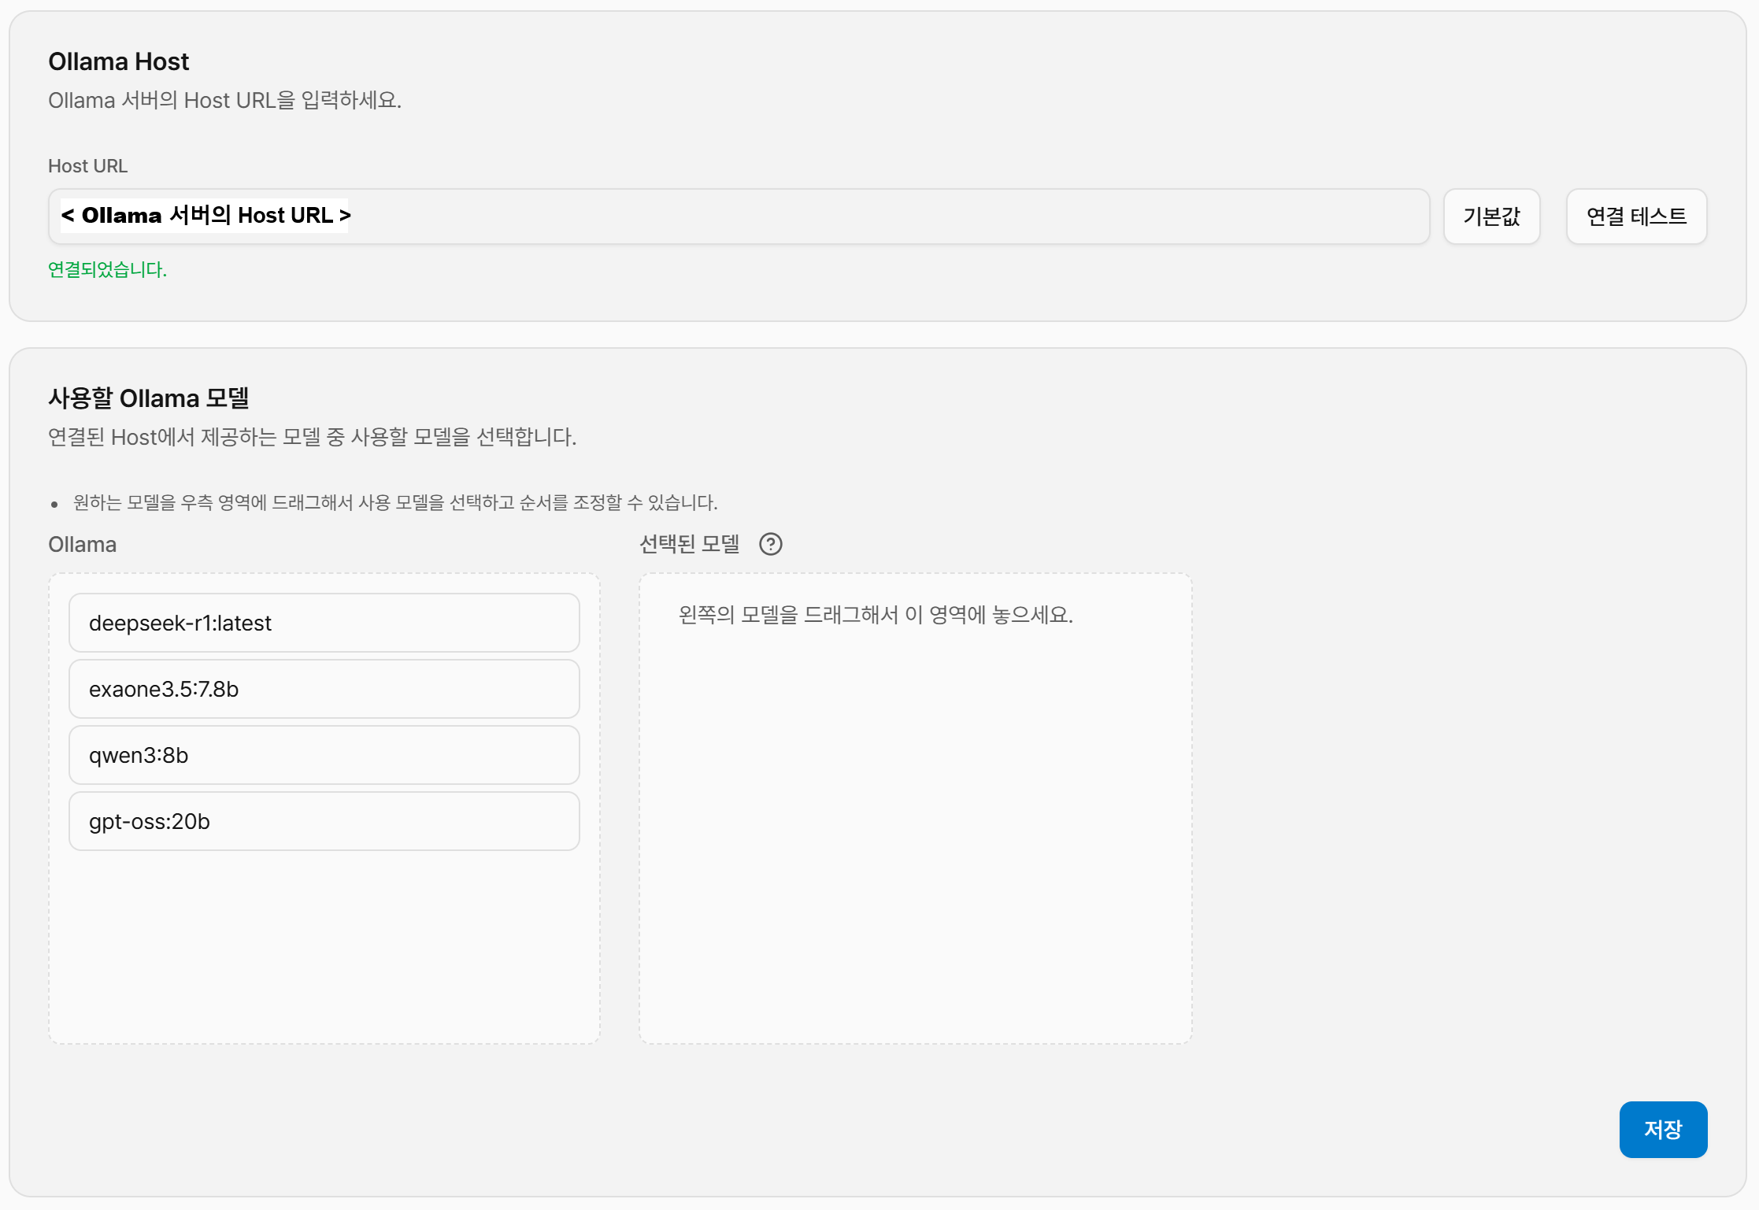Click the 기본값 button
Image resolution: width=1759 pixels, height=1210 pixels.
click(1491, 216)
